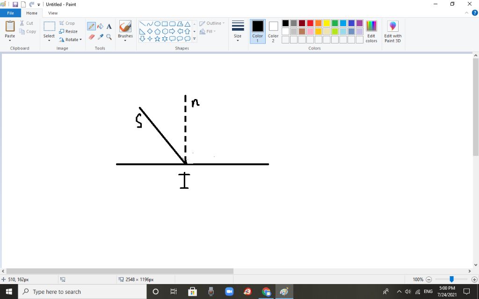This screenshot has height=299, width=479.
Task: Click the Cut button
Action: point(26,23)
